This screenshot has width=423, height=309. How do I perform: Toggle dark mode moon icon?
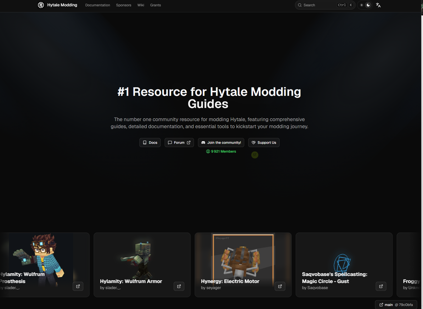368,5
